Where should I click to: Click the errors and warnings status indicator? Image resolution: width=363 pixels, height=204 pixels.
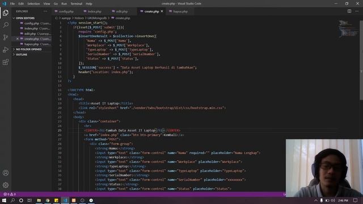10,194
